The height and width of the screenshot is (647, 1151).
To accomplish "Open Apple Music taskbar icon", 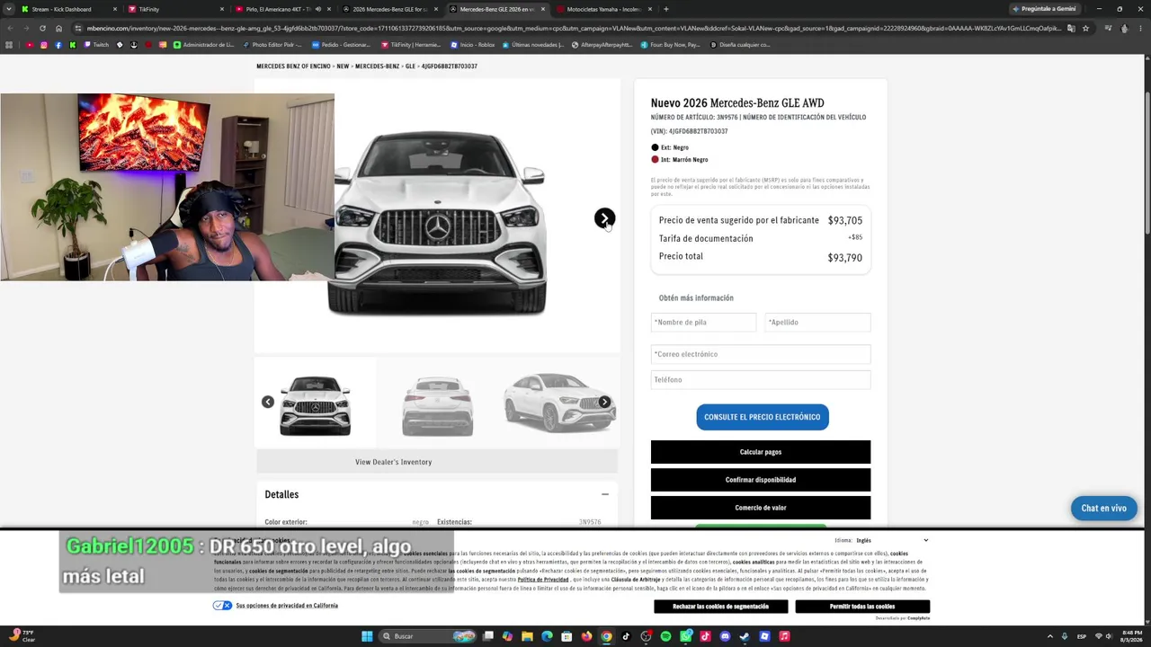I will click(x=784, y=636).
